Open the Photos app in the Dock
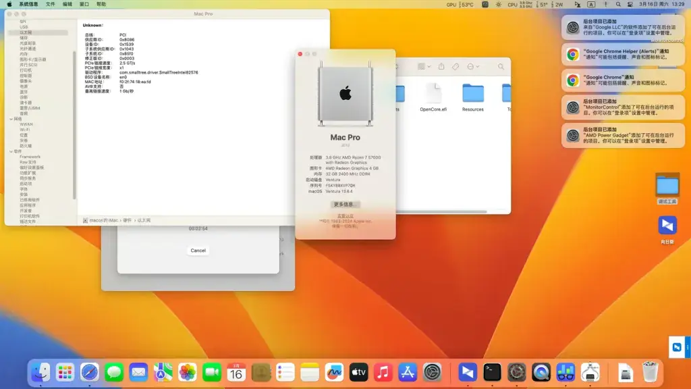Screen dimensions: 691x389 click(x=188, y=373)
